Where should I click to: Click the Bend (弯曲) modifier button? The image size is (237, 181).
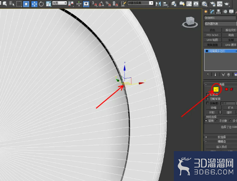pos(231,35)
